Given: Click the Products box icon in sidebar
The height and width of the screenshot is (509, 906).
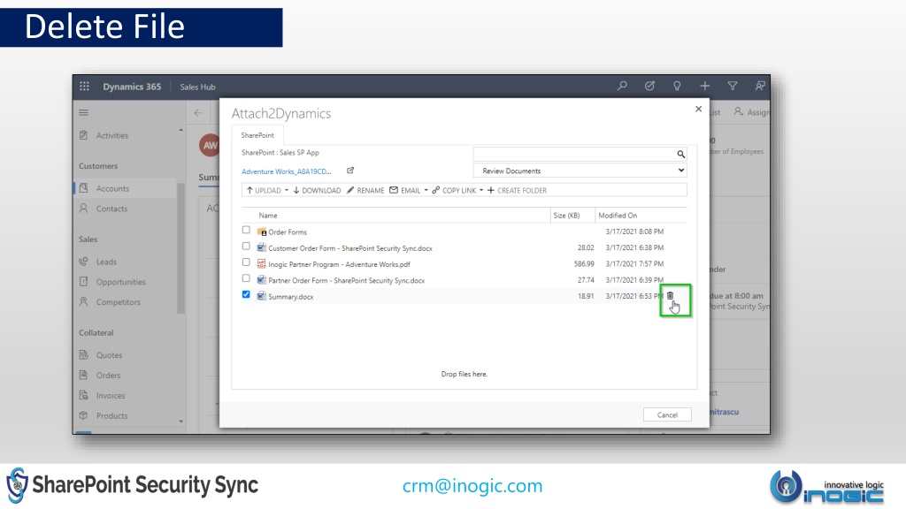Looking at the screenshot, I should (x=84, y=415).
